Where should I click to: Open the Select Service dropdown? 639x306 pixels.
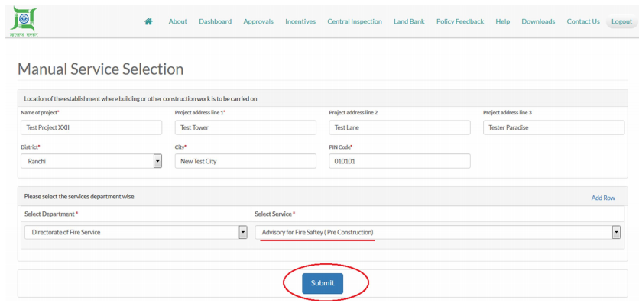(x=438, y=232)
